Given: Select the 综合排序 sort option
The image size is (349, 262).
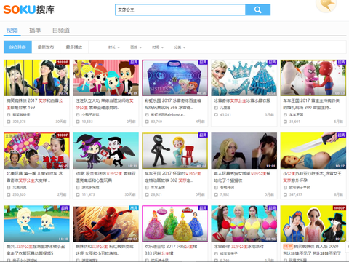Looking at the screenshot, I should click(17, 47).
